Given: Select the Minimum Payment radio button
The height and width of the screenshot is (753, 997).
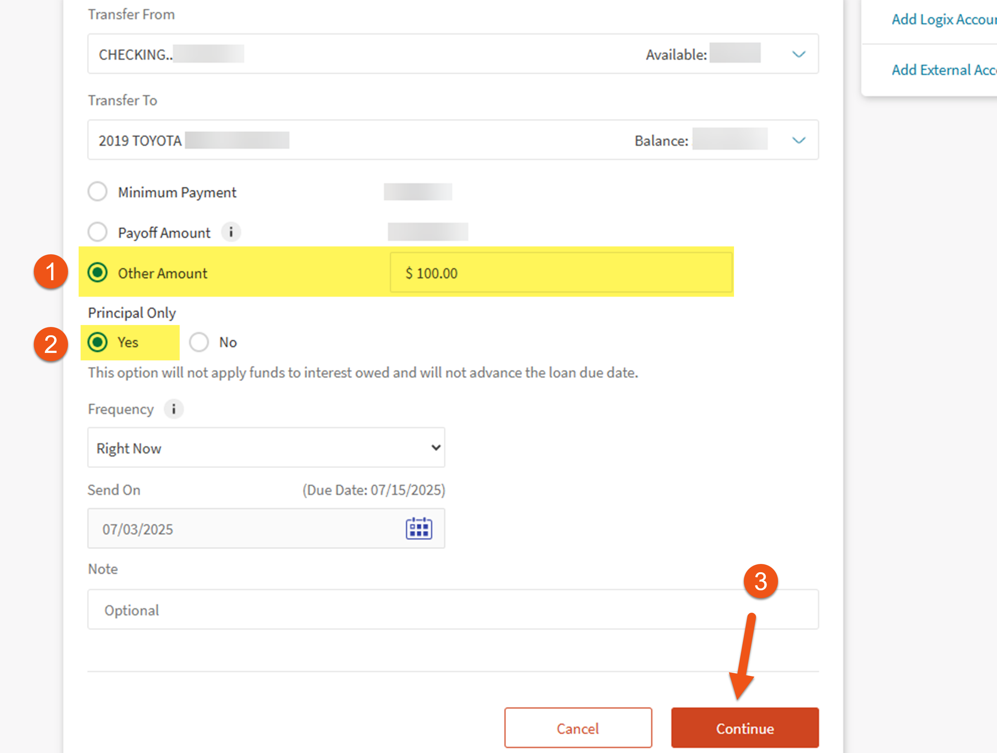Looking at the screenshot, I should point(97,192).
